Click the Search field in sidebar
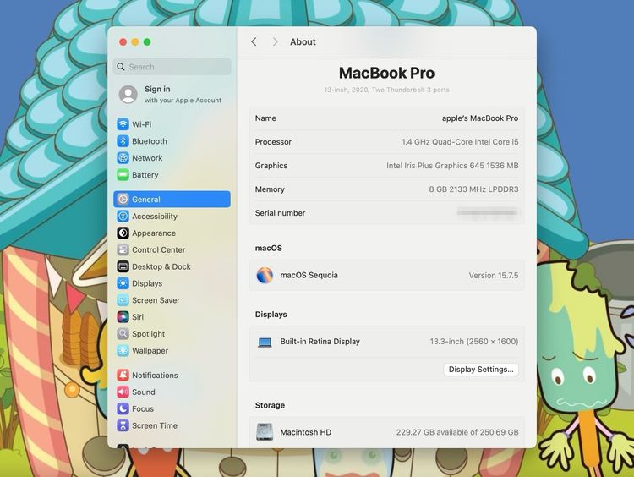 [x=172, y=67]
